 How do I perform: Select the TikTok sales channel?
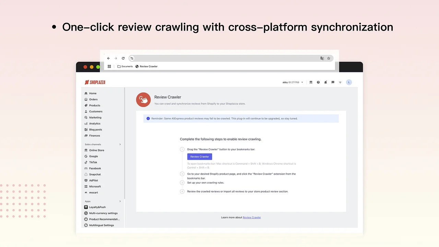pyautogui.click(x=93, y=162)
